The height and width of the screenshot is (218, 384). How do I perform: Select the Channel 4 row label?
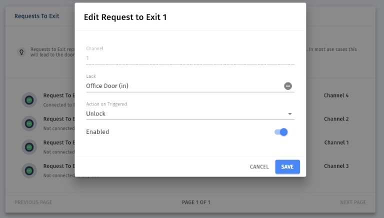pos(336,95)
